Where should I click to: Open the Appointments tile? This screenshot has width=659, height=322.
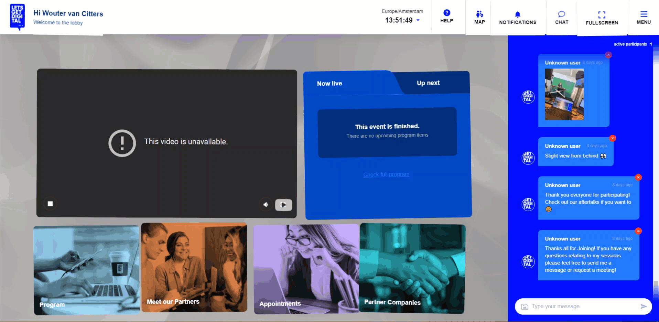coord(306,269)
